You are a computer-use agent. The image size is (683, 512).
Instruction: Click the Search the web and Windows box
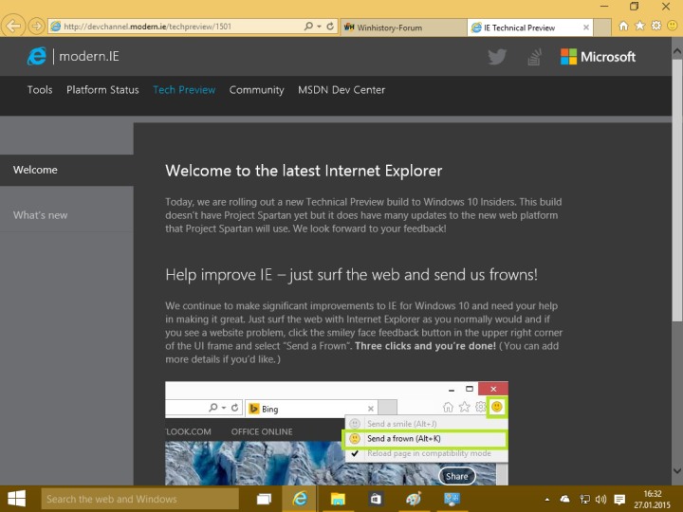(140, 499)
